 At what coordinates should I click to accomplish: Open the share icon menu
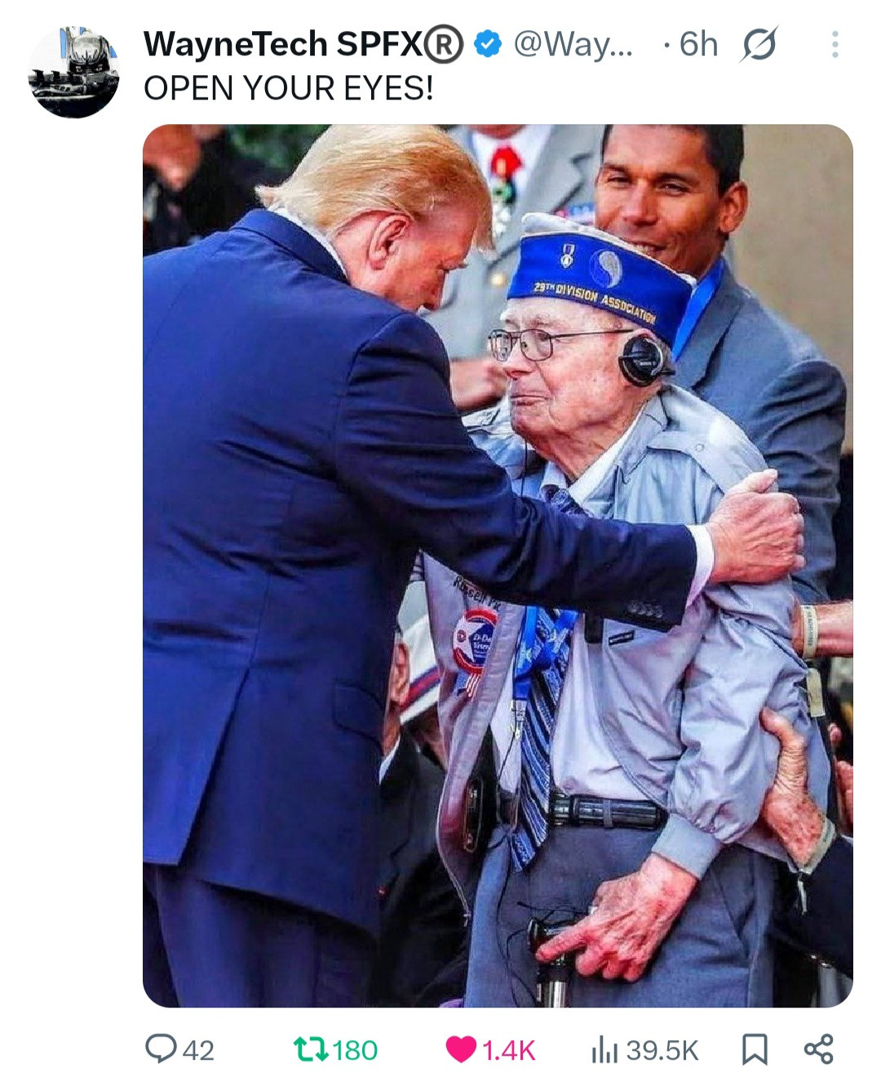click(x=818, y=1049)
